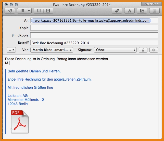
Task: Click quoted text 'Mit freundlichen Grüßen Ihre'
Action: [30, 88]
